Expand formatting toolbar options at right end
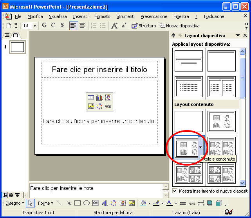Screen dimensions: 251x218 pyautogui.click(x=247, y=25)
